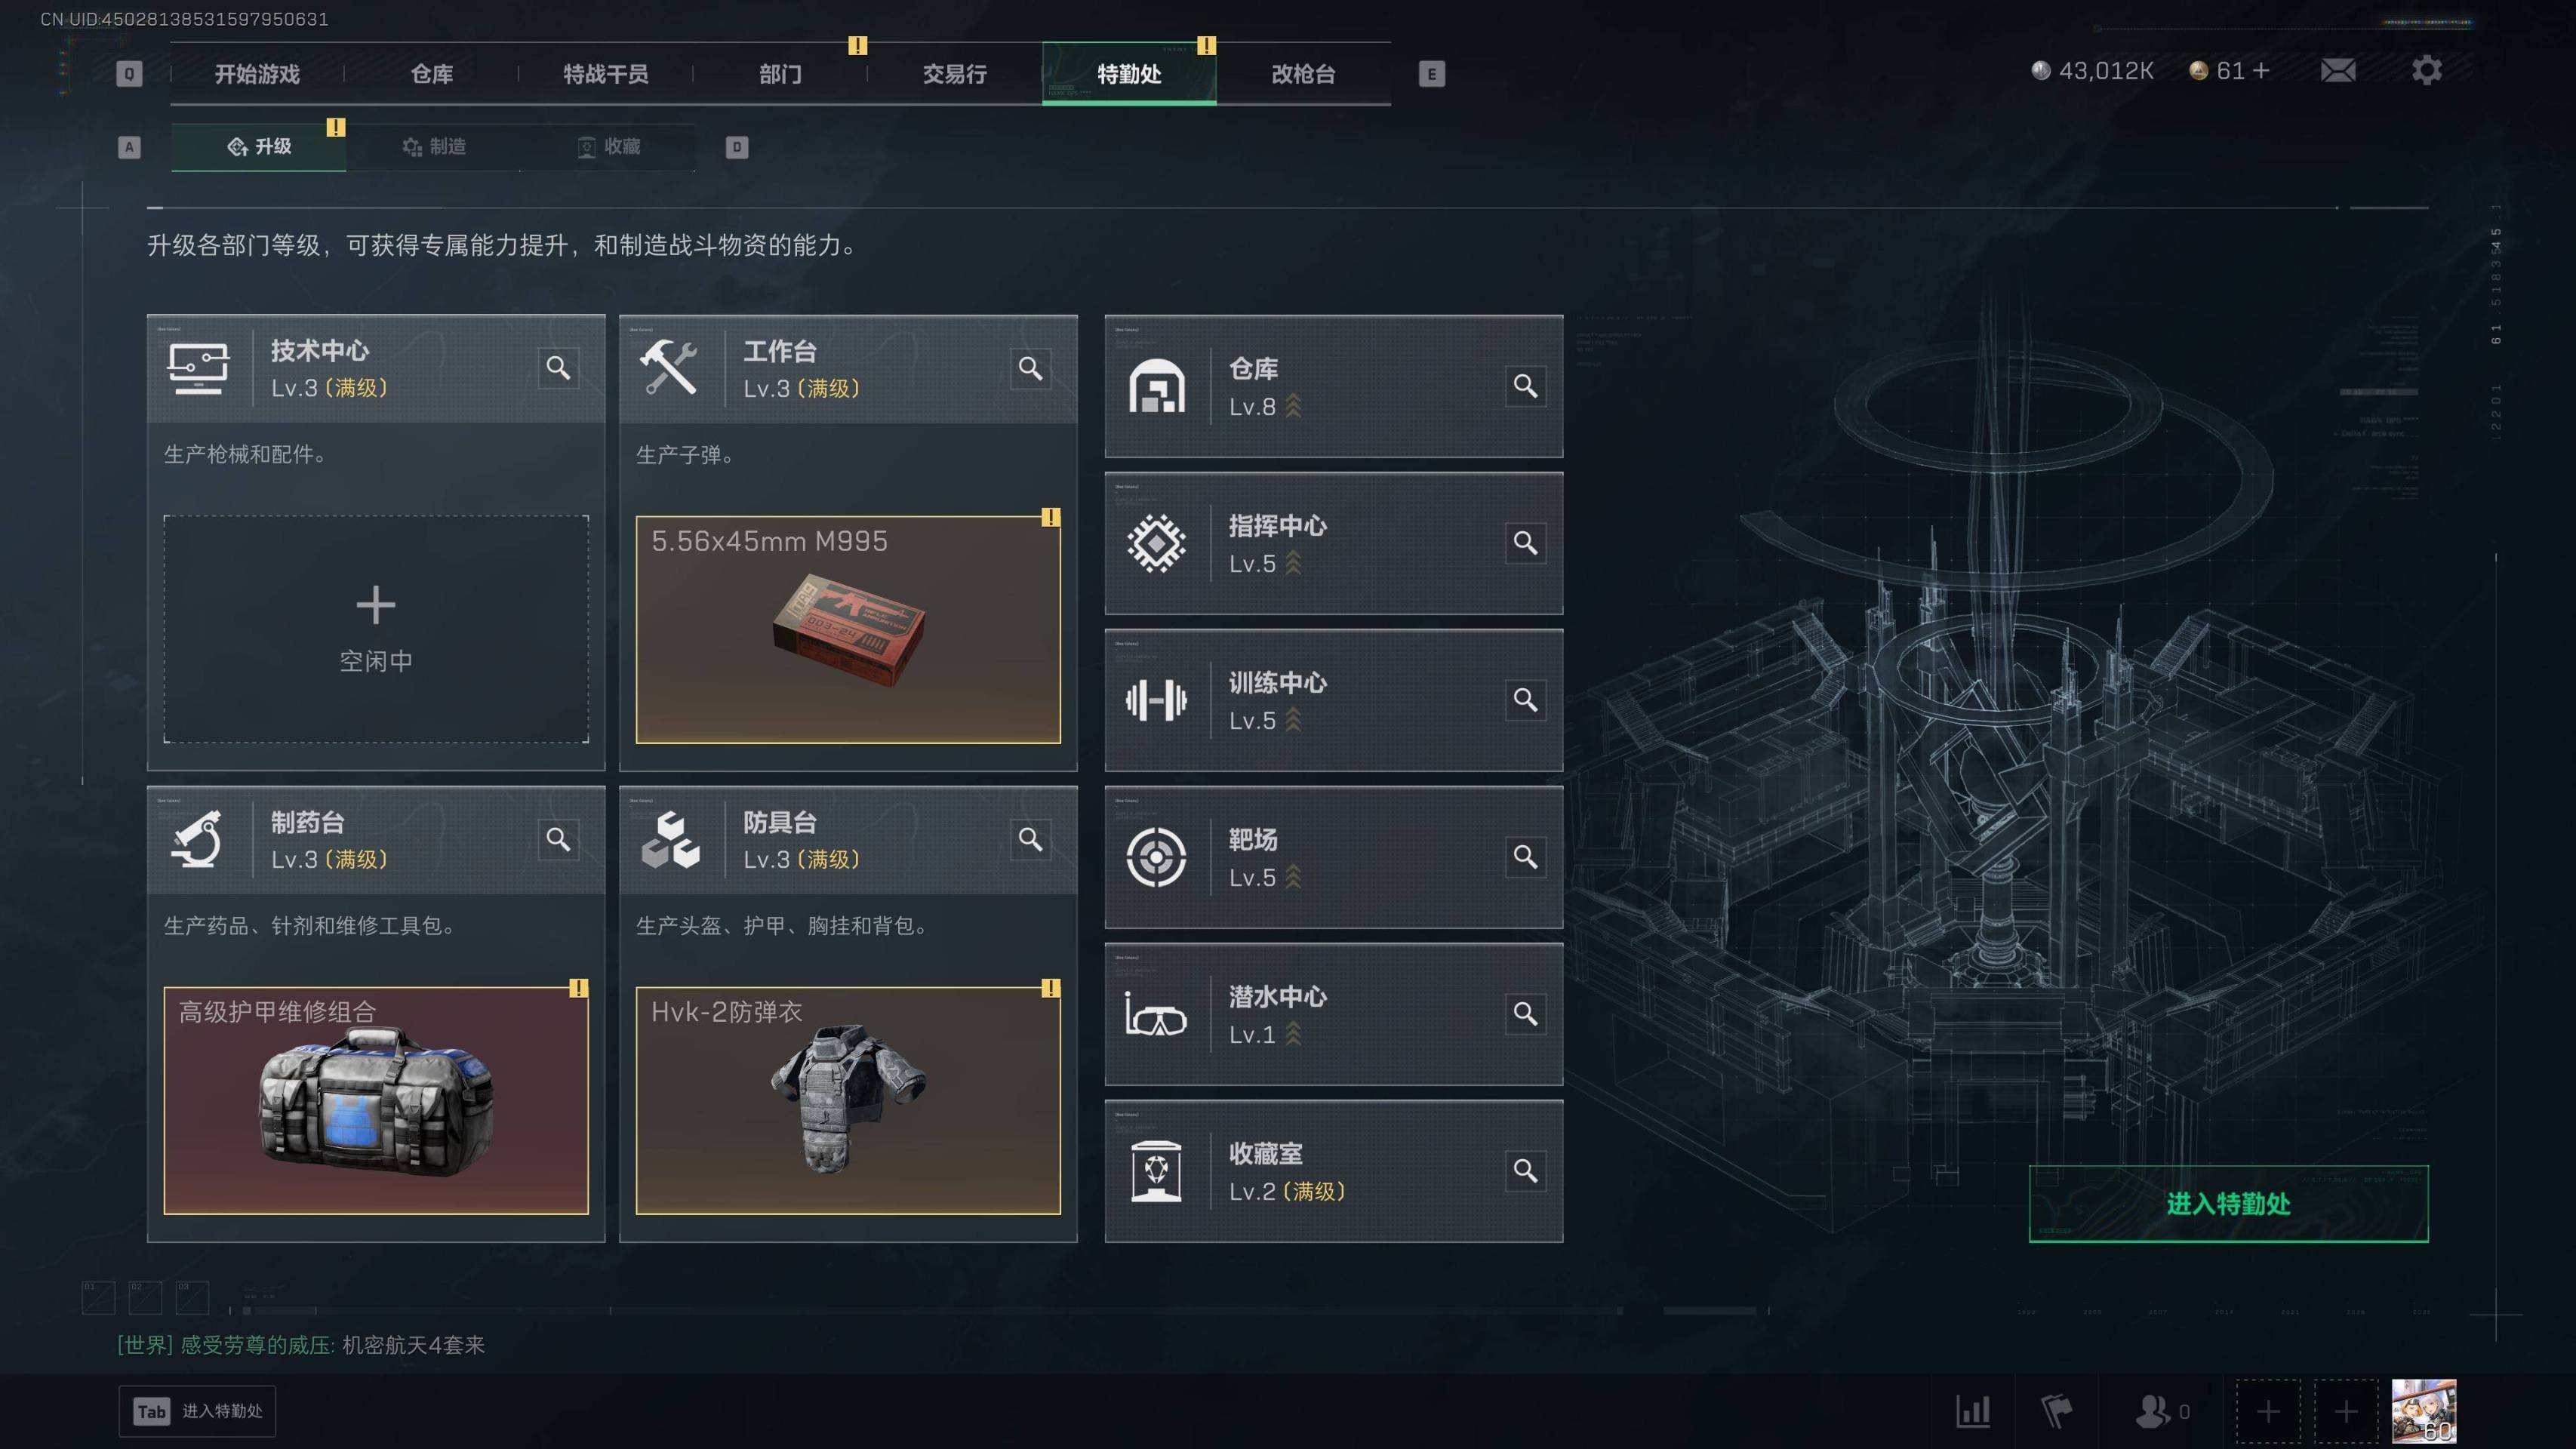Click the 潜水中心 diving mask icon
Viewport: 2576px width, 1449px height.
(1156, 1014)
